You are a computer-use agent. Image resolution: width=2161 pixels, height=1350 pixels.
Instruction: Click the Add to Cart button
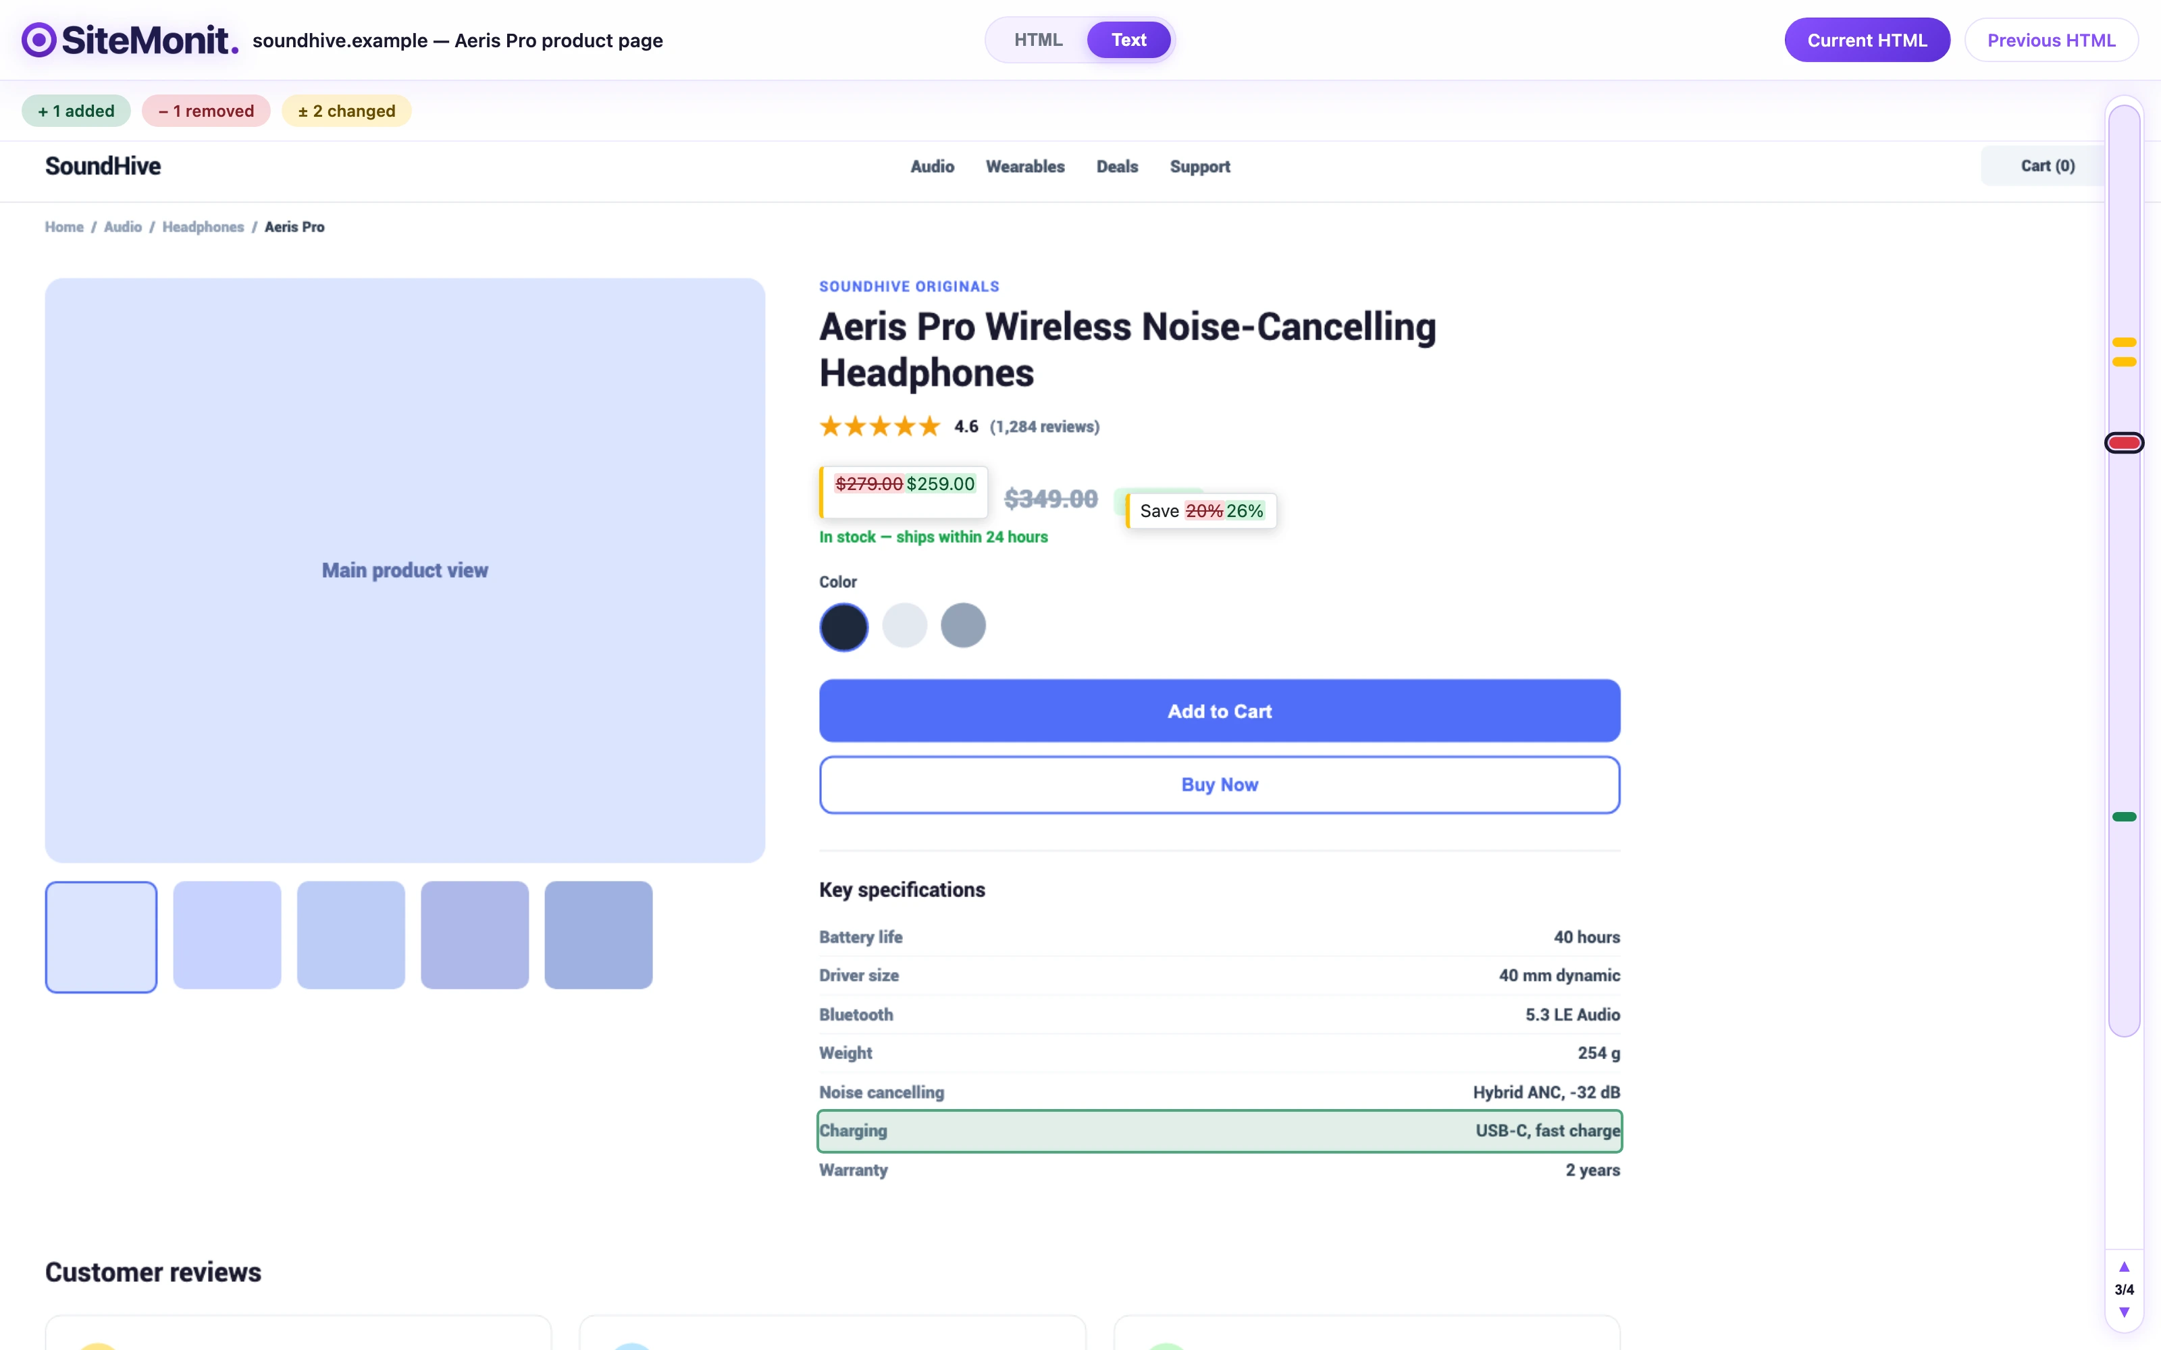tap(1220, 711)
